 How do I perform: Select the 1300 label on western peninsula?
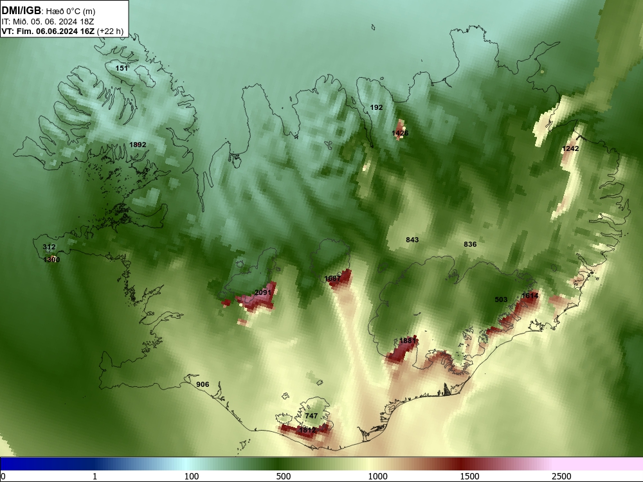click(x=51, y=260)
